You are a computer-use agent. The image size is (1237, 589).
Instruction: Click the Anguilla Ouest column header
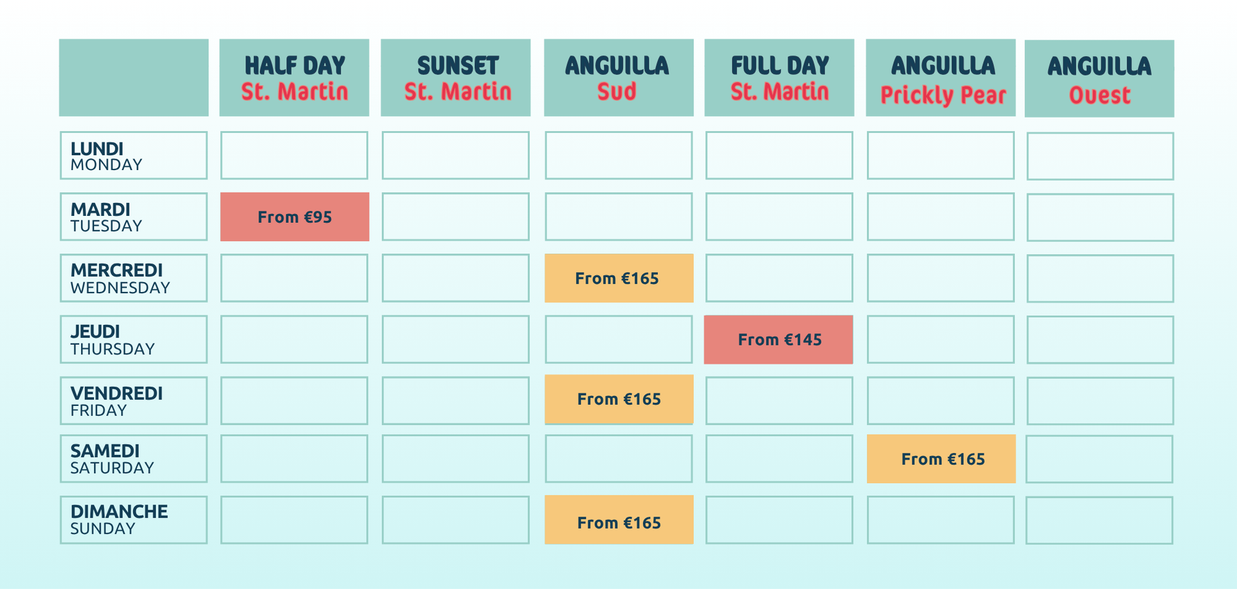1099,79
